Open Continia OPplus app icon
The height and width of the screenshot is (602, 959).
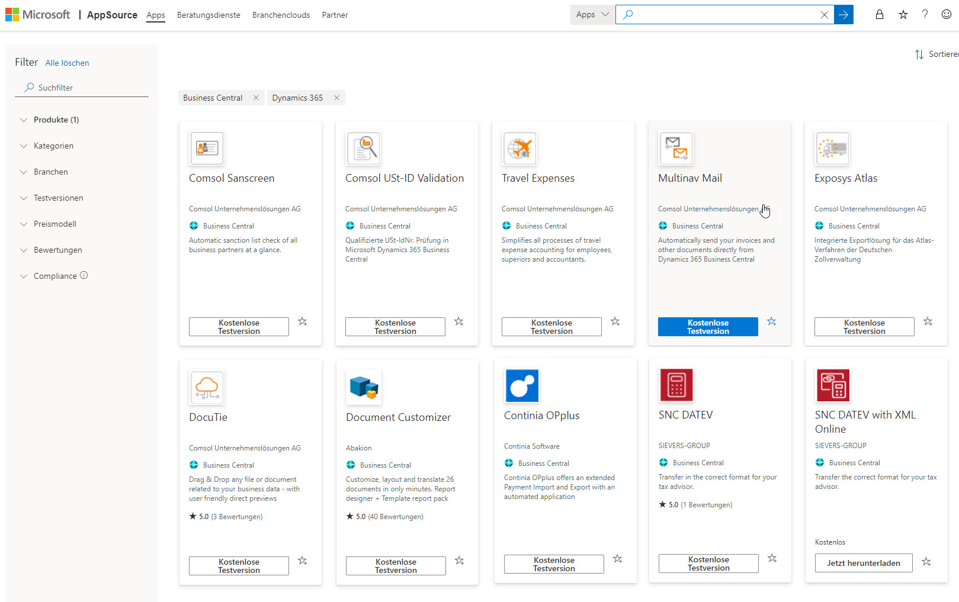[522, 385]
